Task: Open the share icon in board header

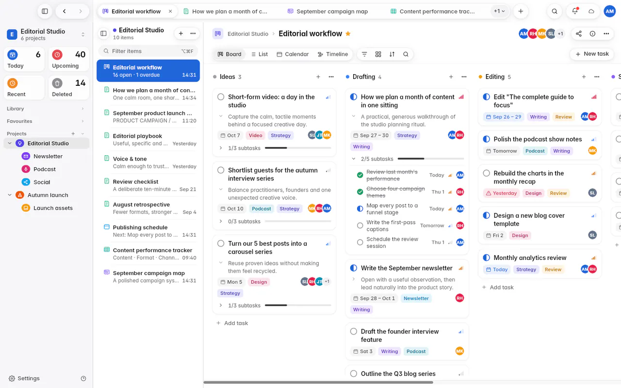Action: (x=579, y=33)
